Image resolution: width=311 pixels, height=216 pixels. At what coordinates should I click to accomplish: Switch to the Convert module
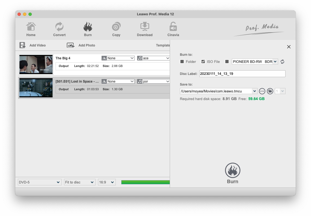(59, 27)
